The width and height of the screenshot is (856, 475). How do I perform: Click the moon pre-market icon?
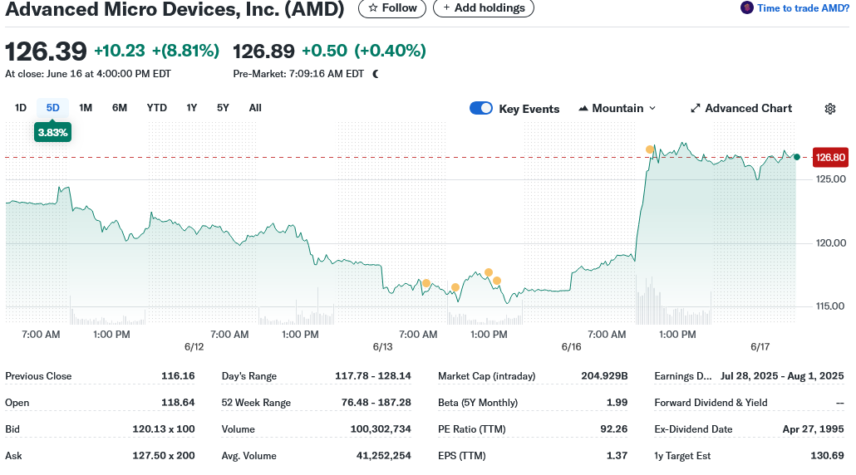(x=376, y=74)
